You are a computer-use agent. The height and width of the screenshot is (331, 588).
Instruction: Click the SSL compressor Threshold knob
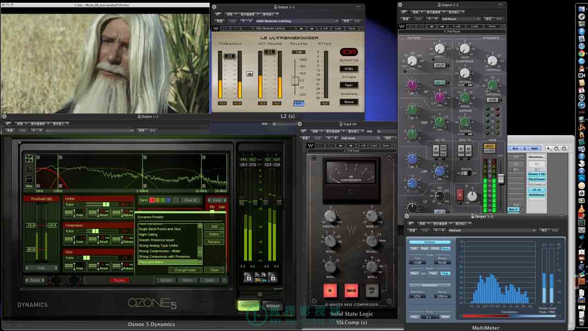(x=330, y=216)
